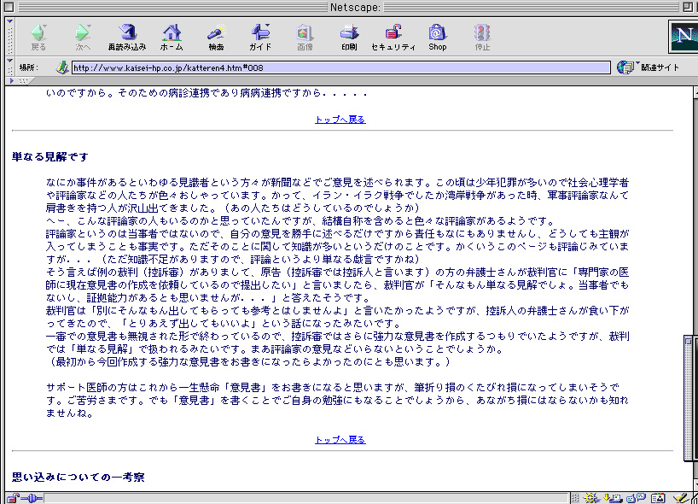Click the Shop toolbar icon
The height and width of the screenshot is (504, 698).
(438, 37)
